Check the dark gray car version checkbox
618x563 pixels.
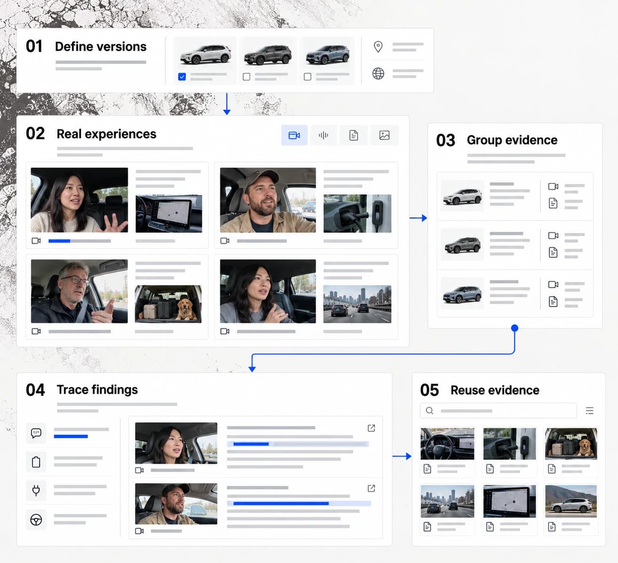point(246,77)
